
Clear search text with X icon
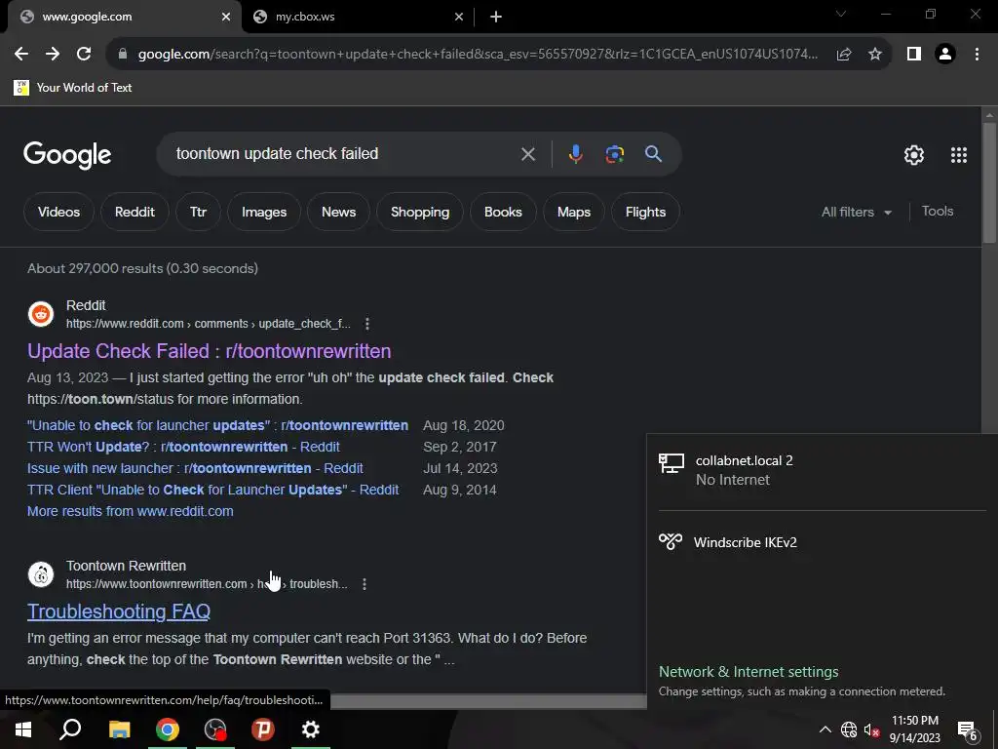tap(527, 154)
